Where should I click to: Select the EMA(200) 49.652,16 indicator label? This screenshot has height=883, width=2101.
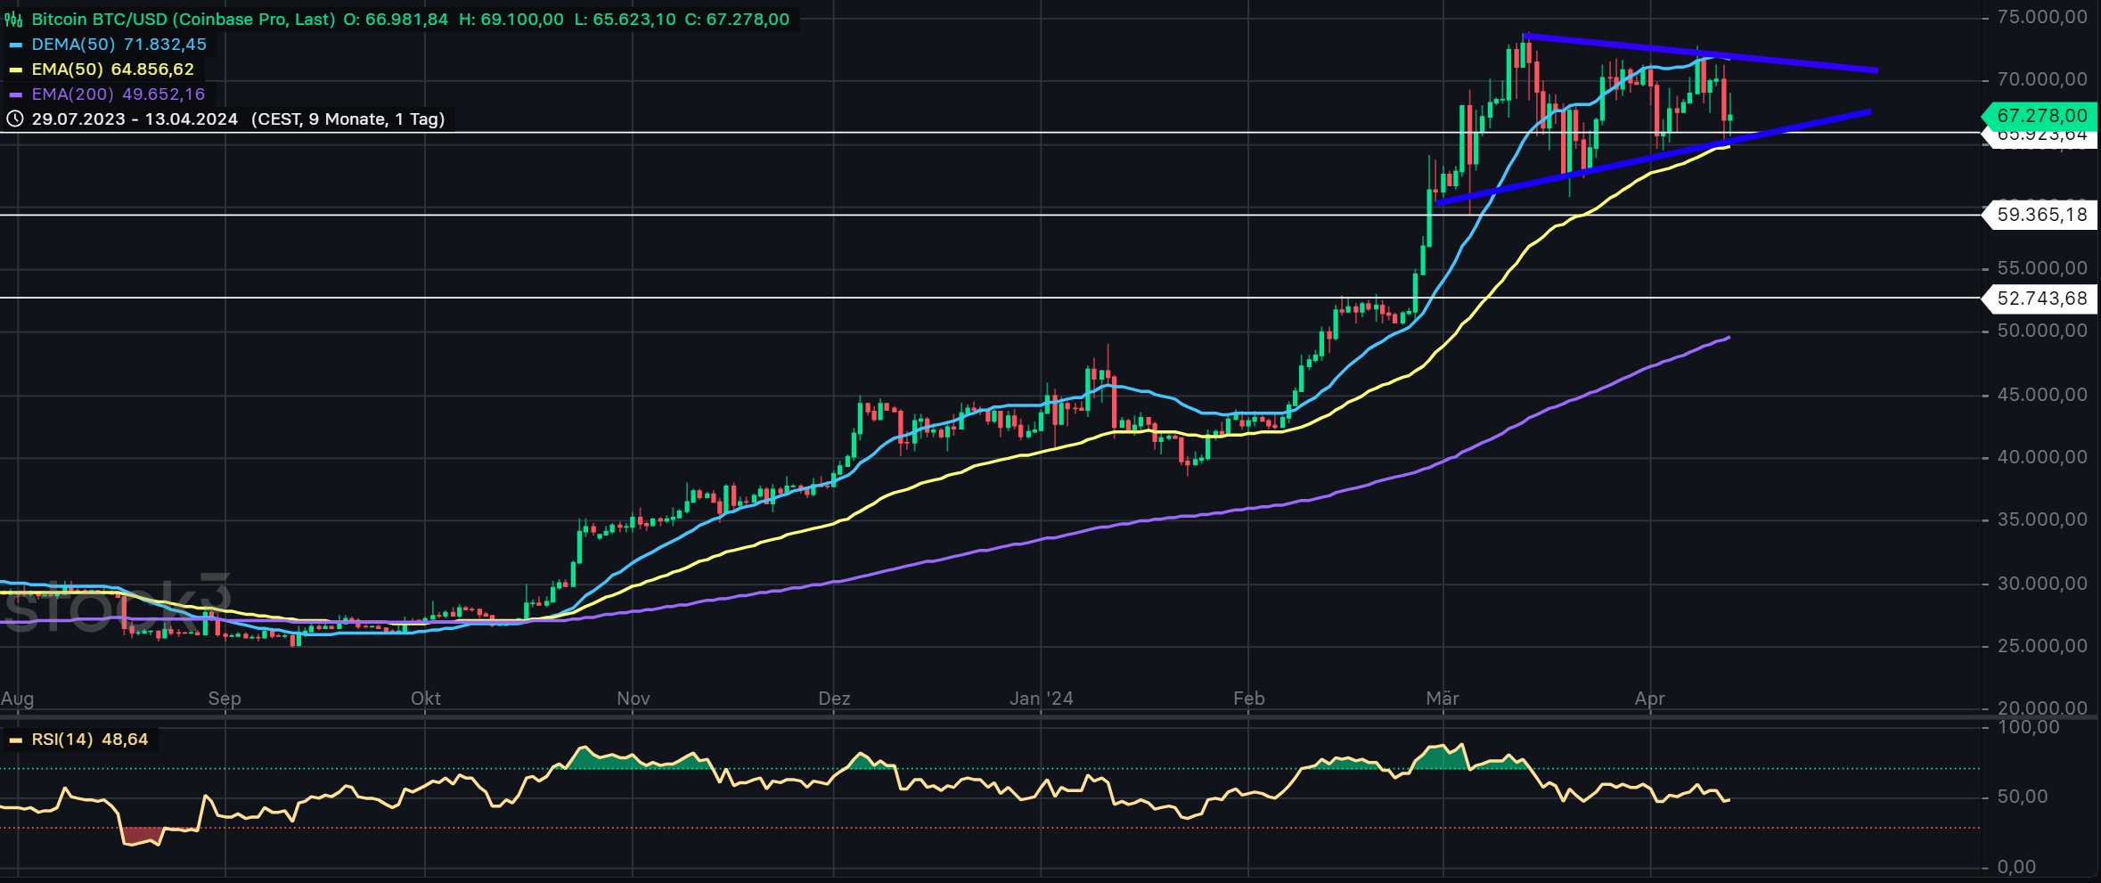119,94
